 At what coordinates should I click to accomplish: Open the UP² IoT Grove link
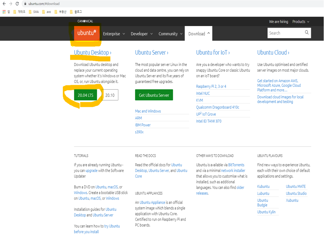(206, 114)
